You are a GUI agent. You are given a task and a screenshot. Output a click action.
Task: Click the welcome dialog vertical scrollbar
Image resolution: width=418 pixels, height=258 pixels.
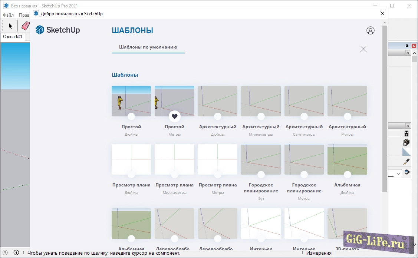click(385, 111)
